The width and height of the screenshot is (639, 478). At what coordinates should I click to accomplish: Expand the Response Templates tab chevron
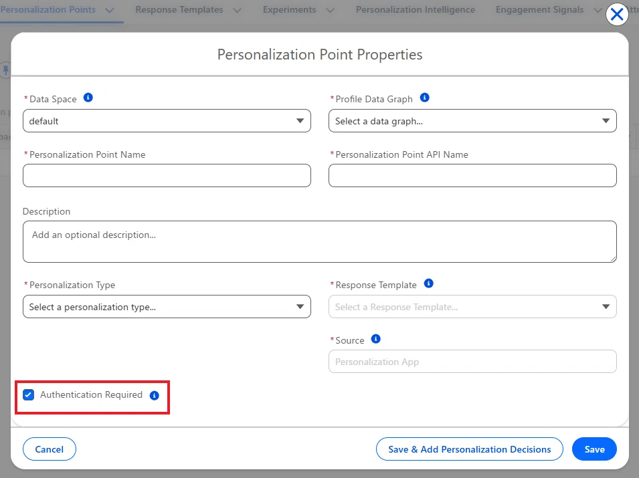pos(237,11)
